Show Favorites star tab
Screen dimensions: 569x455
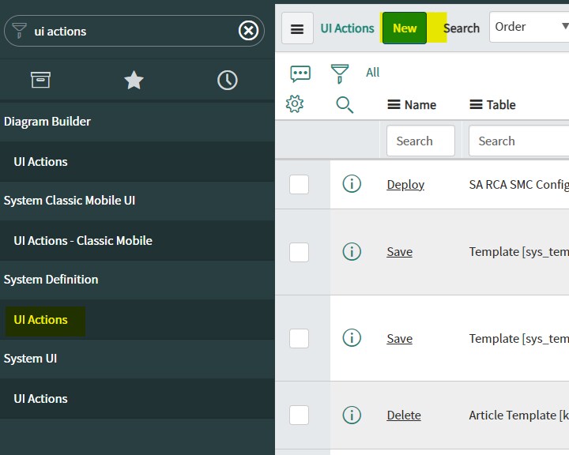click(x=134, y=80)
